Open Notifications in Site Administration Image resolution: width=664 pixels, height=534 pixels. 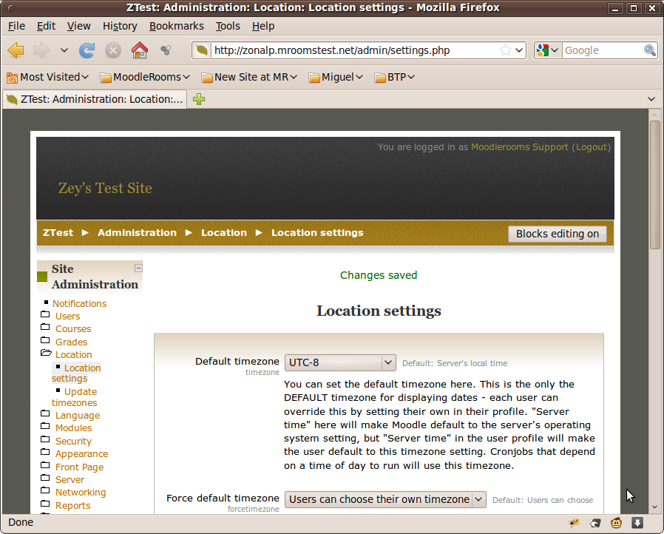point(80,304)
